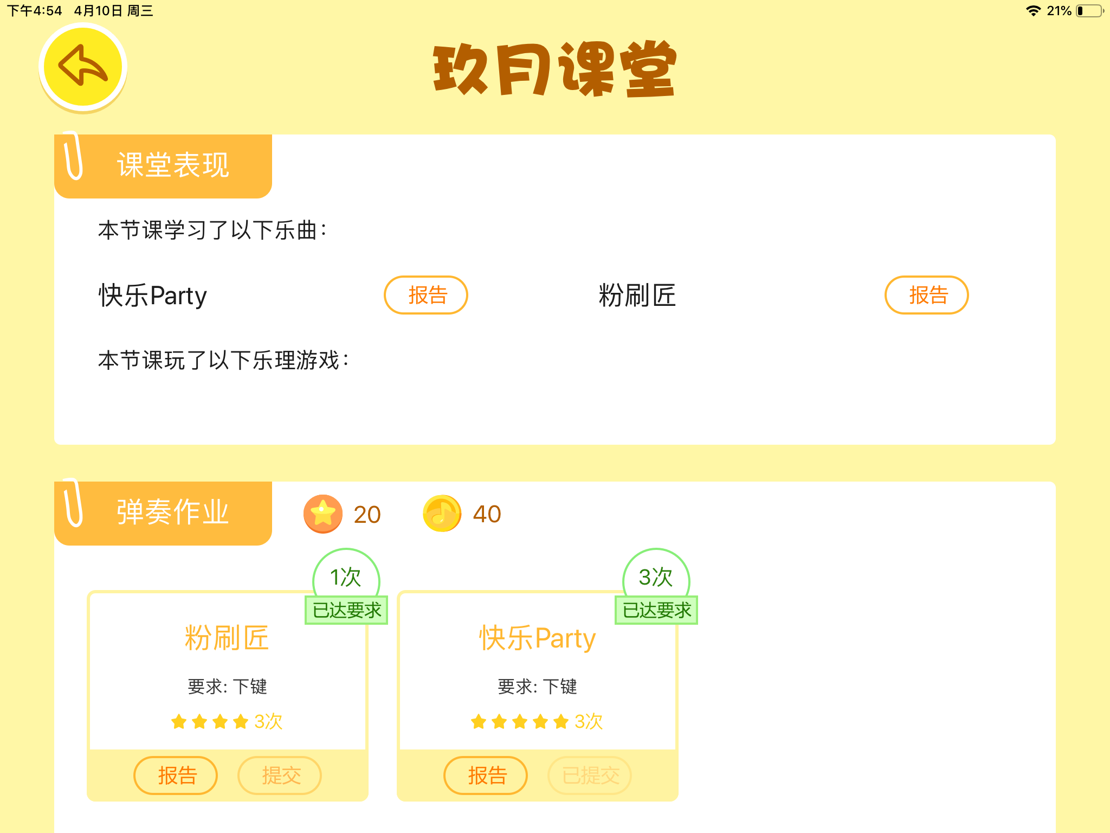Screen dimensions: 1110x833
Task: Open the report for 快乐Party song
Action: point(426,295)
